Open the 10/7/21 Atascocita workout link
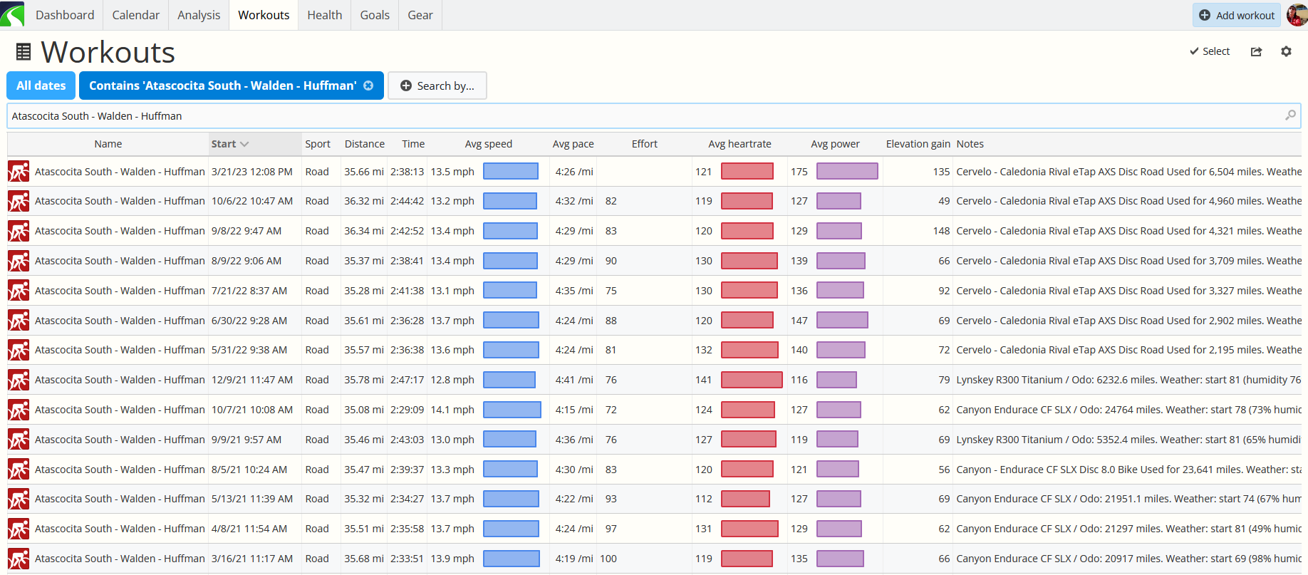Screen dimensions: 1308x575 pos(120,410)
